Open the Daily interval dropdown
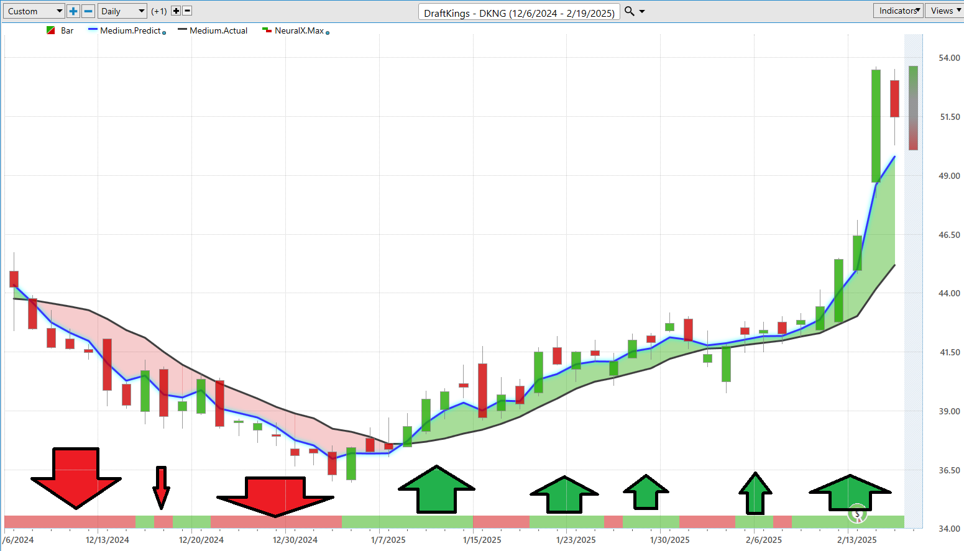Image resolution: width=964 pixels, height=551 pixels. (122, 11)
